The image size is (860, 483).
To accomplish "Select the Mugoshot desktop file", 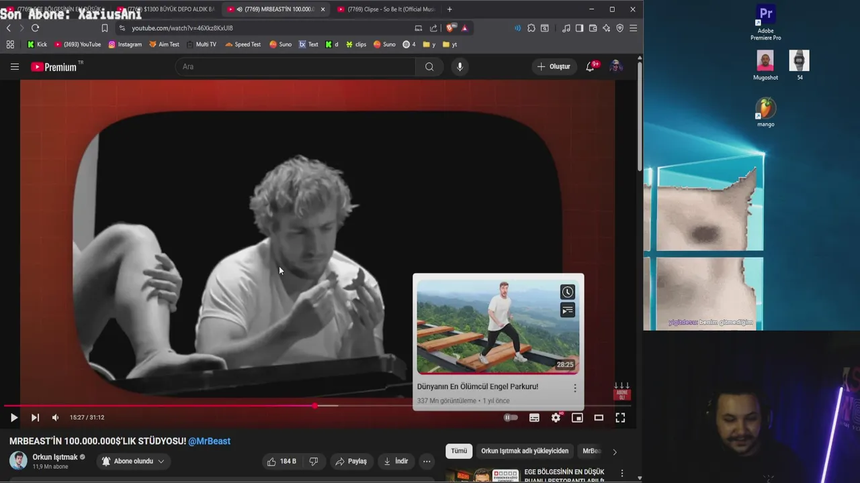I will [x=765, y=66].
